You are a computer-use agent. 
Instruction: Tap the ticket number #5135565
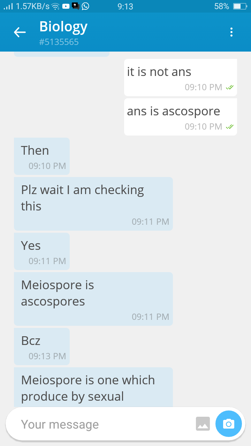click(x=59, y=42)
